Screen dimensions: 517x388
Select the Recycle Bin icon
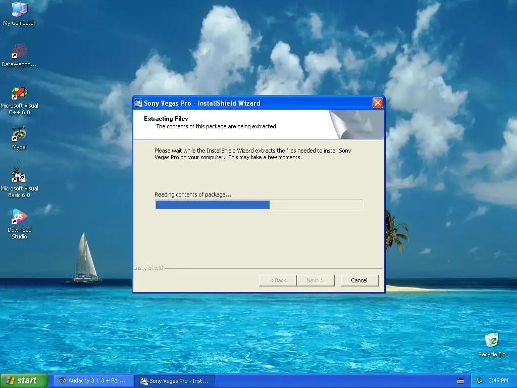click(492, 345)
